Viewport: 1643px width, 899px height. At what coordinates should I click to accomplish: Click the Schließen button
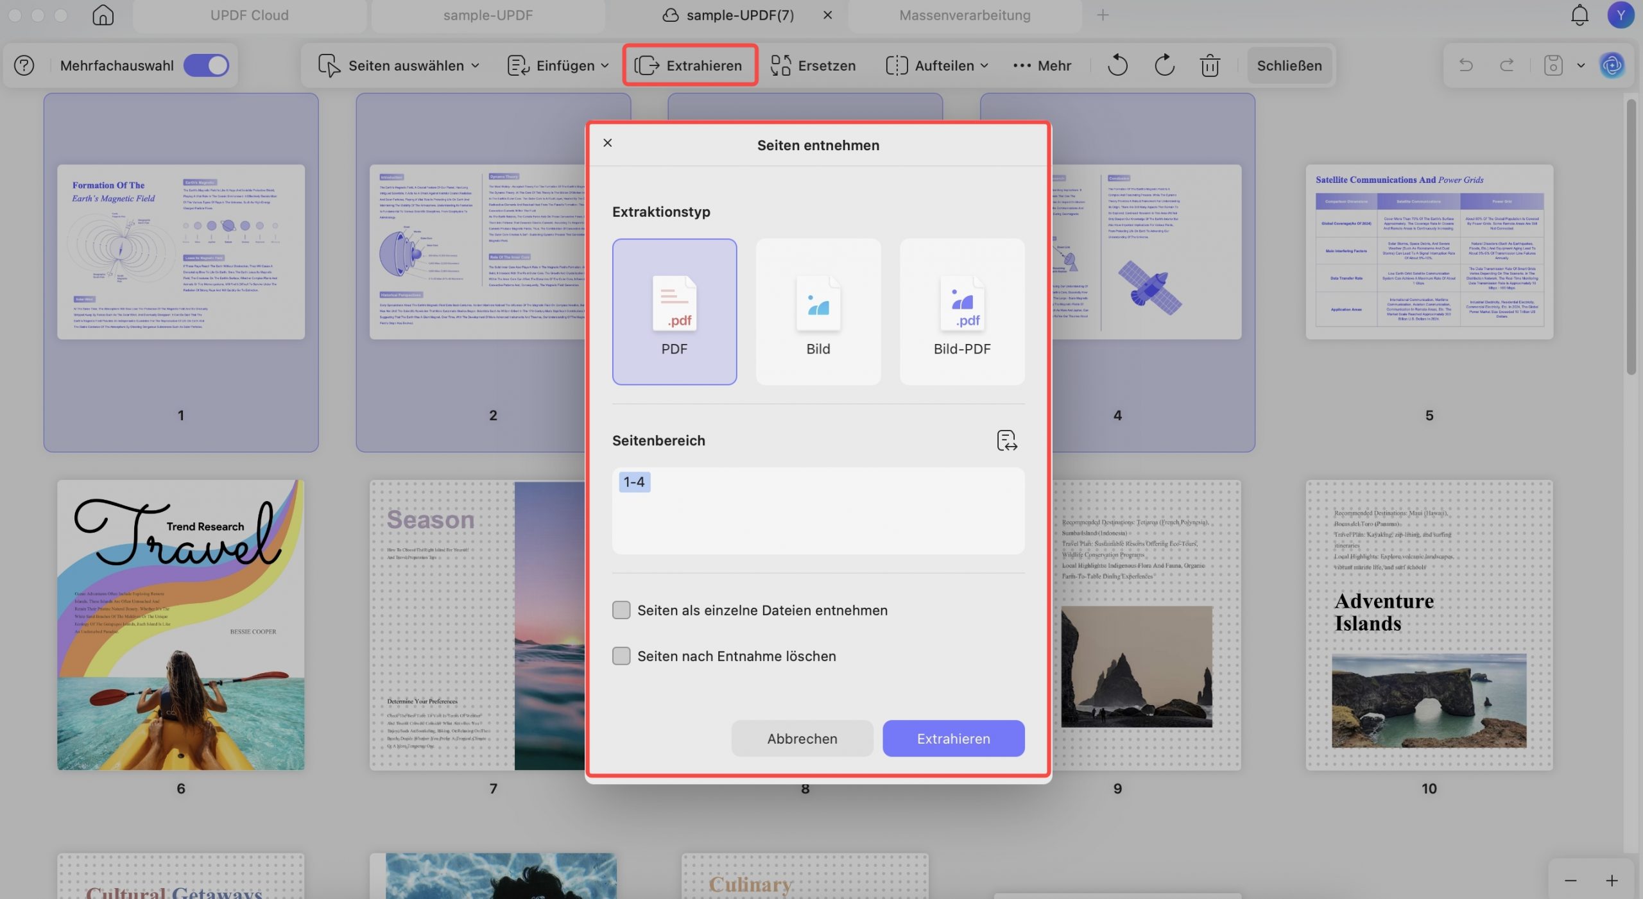1289,65
